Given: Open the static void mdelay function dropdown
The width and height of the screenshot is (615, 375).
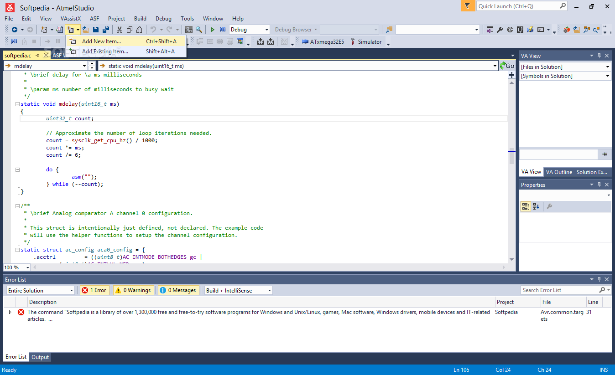Looking at the screenshot, I should pos(495,66).
